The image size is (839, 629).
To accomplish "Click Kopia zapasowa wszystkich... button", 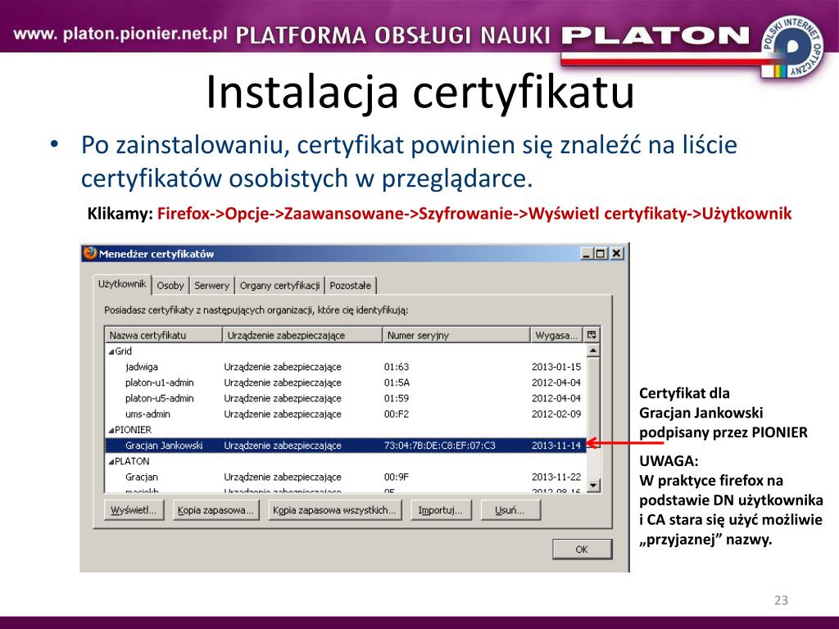I will pyautogui.click(x=334, y=509).
